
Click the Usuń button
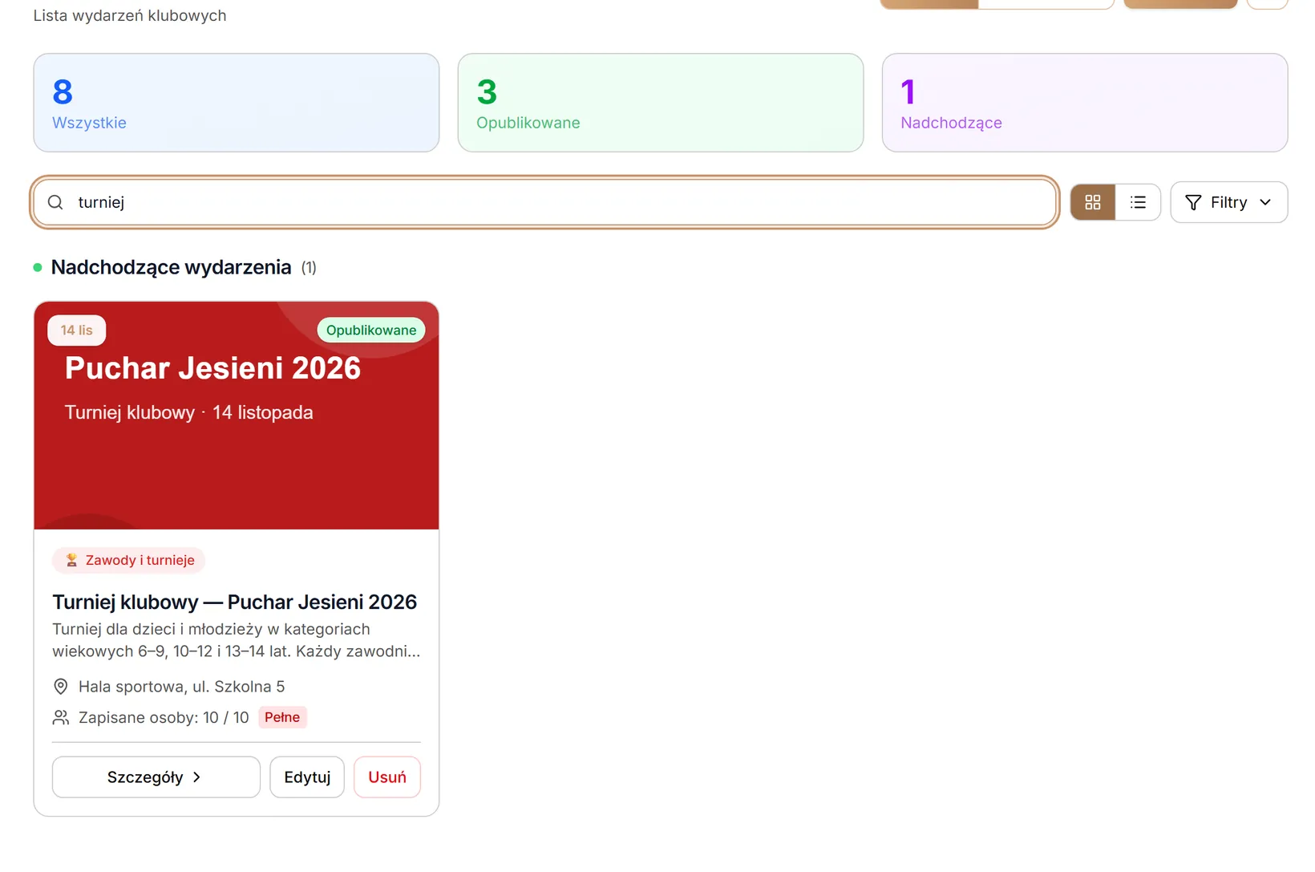[387, 777]
